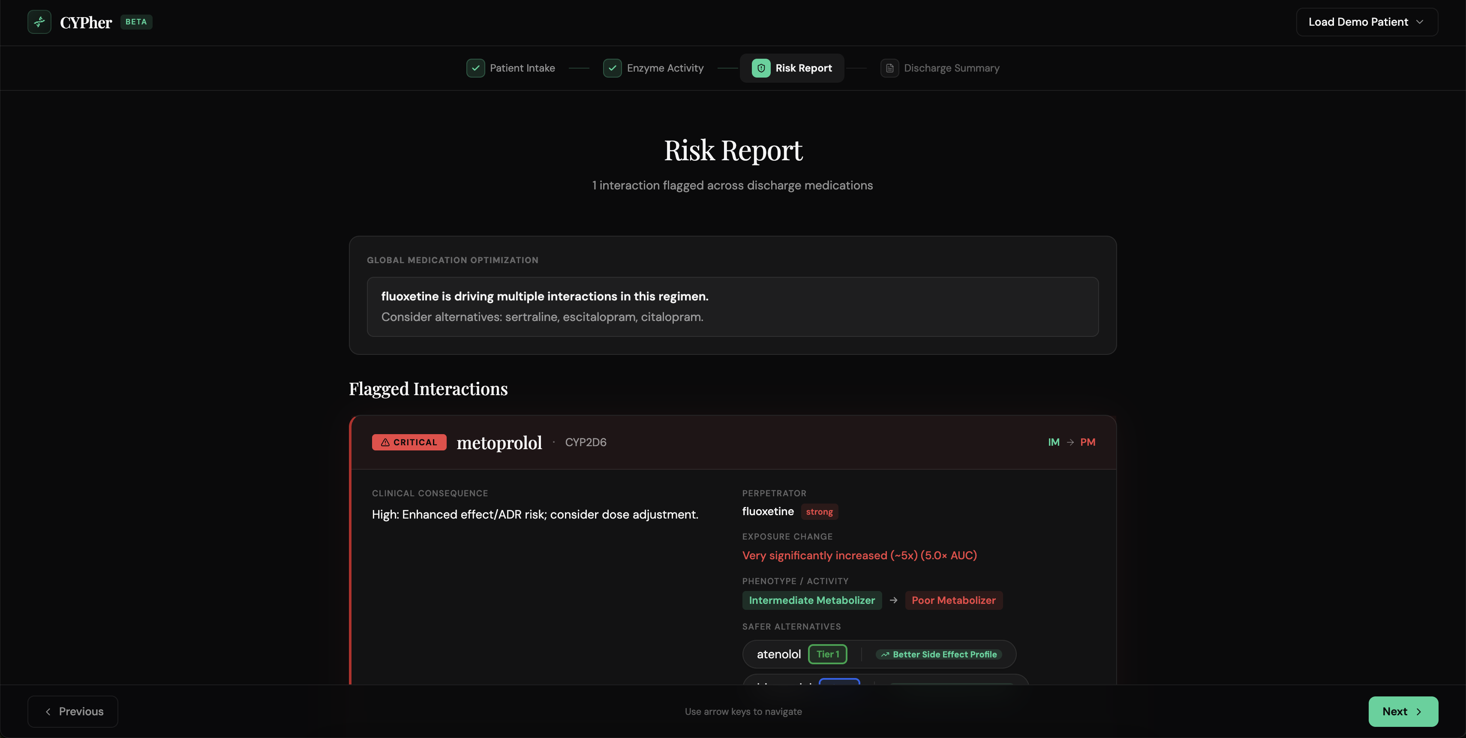This screenshot has height=738, width=1466.
Task: Go back with the Previous button
Action: [x=73, y=711]
